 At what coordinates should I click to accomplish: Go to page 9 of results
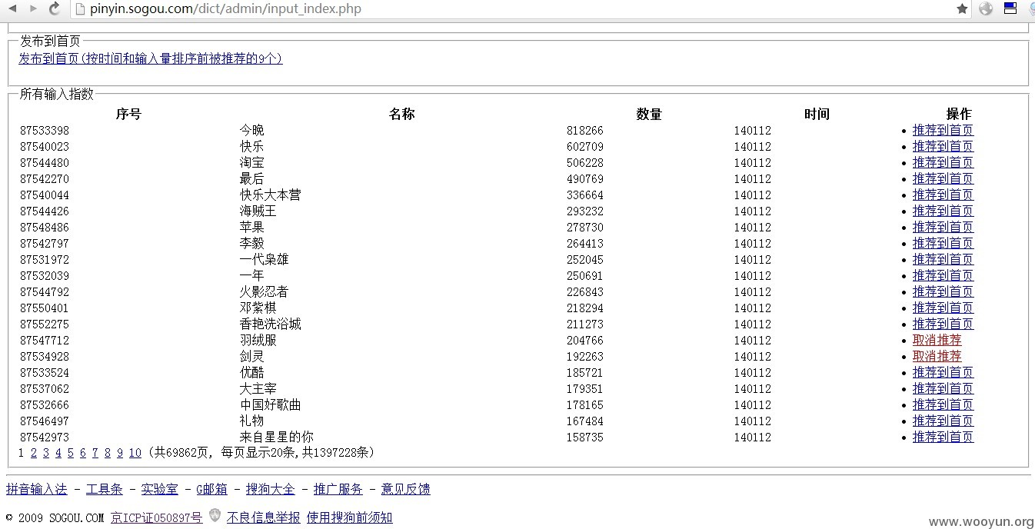point(120,453)
